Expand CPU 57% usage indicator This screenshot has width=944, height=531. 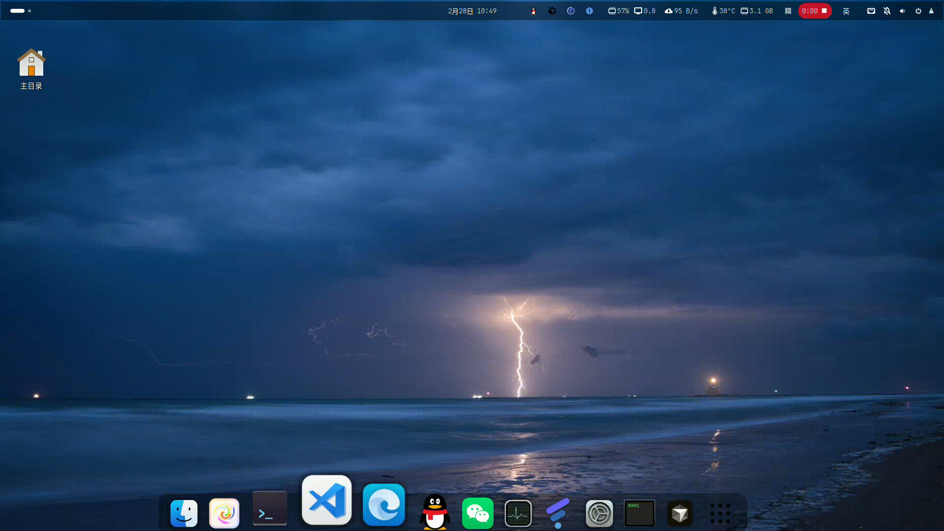click(x=619, y=11)
